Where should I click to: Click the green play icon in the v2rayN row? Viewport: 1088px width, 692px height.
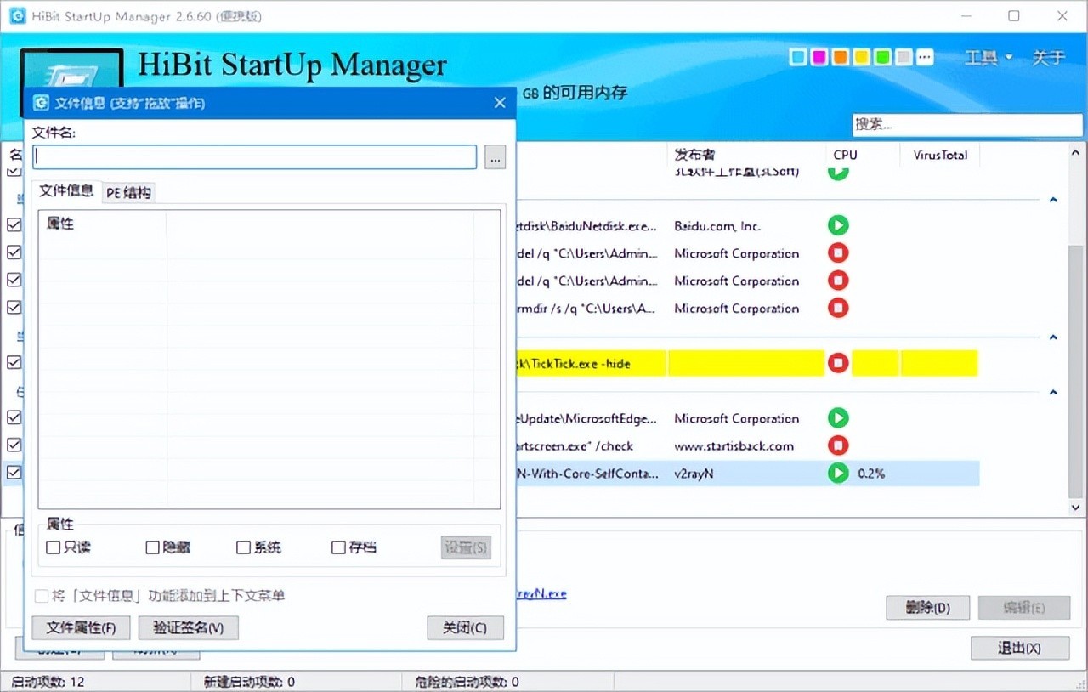pyautogui.click(x=838, y=474)
